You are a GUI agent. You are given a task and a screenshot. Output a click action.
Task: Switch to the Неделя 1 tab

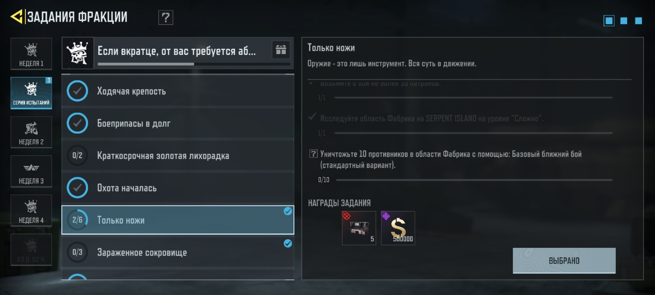click(x=31, y=54)
